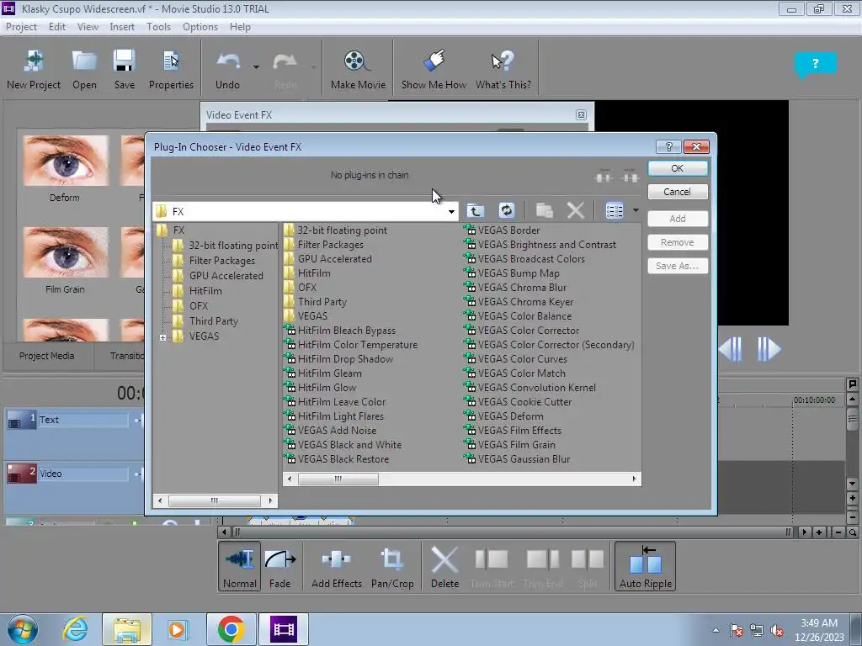Viewport: 862px width, 646px height.
Task: Click the Add Effects button icon
Action: pos(337,566)
